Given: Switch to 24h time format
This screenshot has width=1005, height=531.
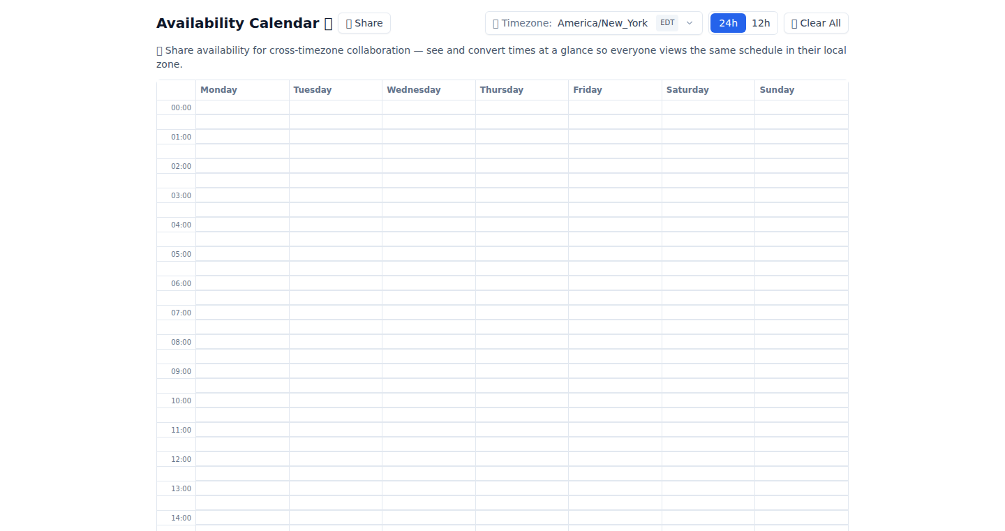Looking at the screenshot, I should (728, 23).
